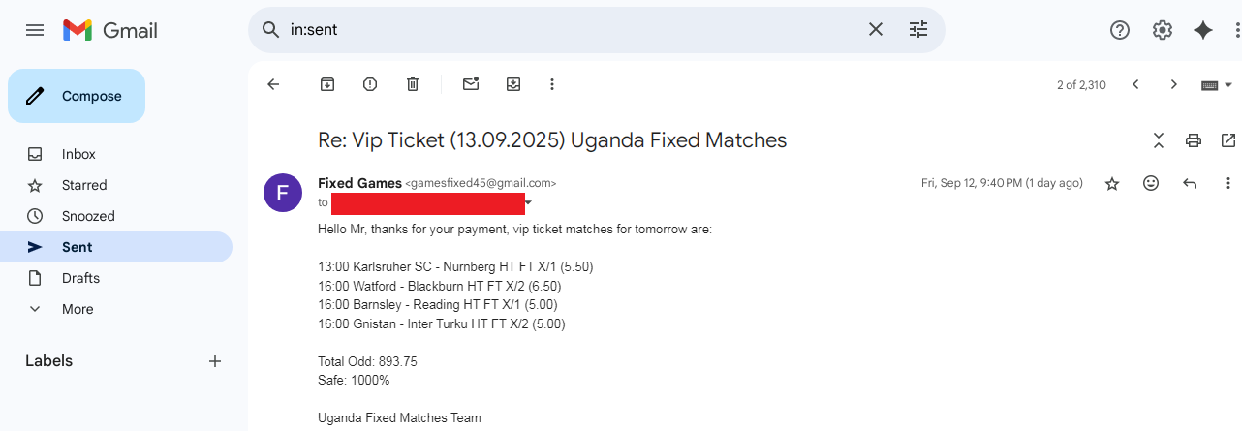Image resolution: width=1242 pixels, height=431 pixels.
Task: Expand the More section in sidebar
Action: 78,309
